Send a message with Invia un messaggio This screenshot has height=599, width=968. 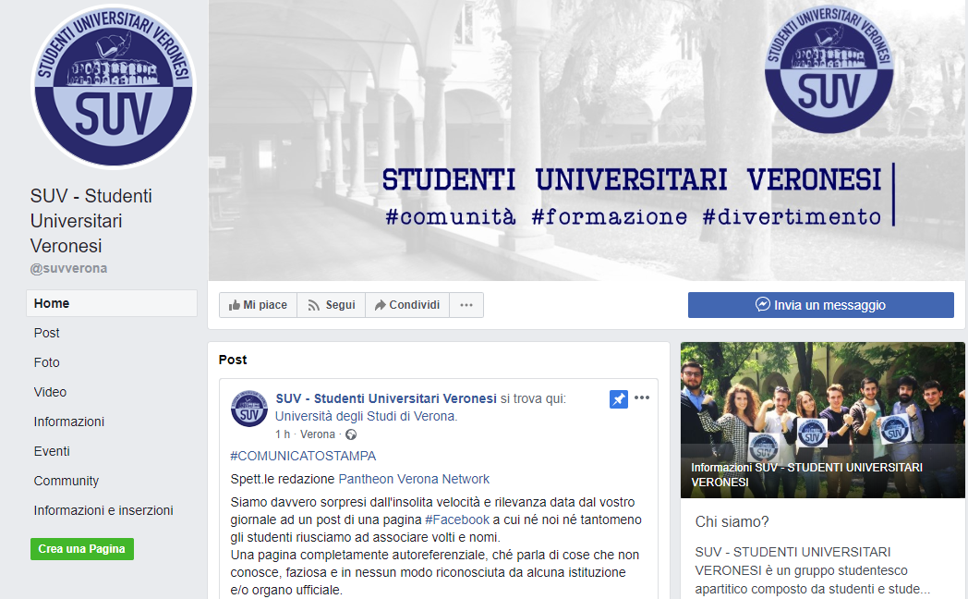[820, 305]
